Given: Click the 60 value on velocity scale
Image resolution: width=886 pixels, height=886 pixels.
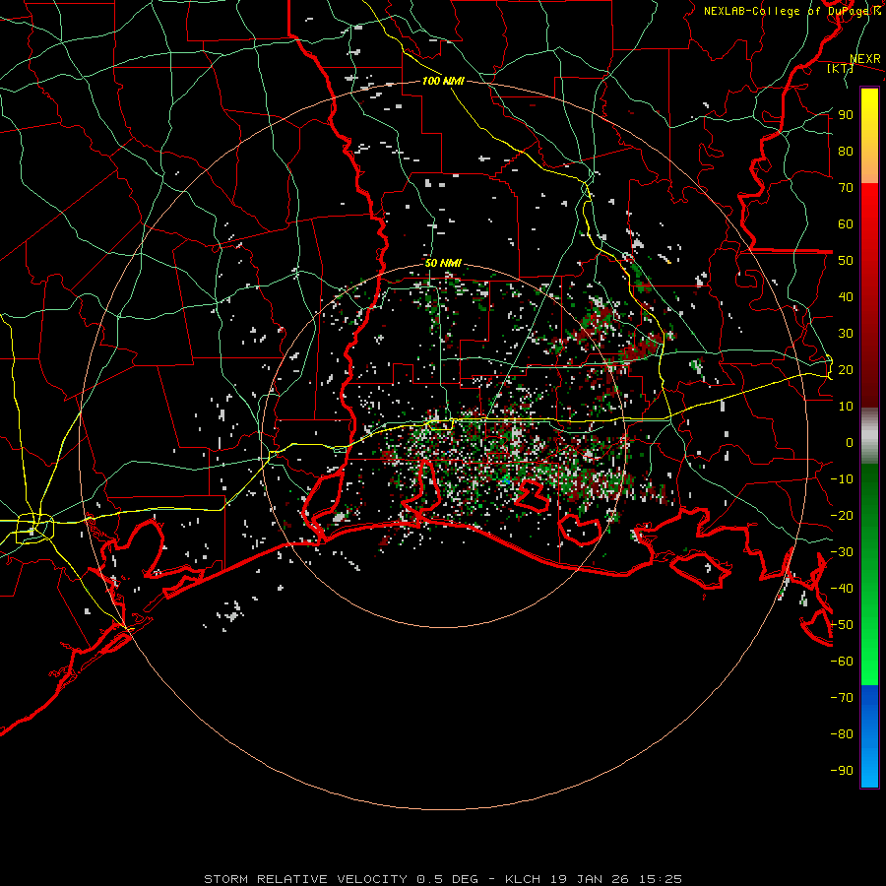Looking at the screenshot, I should tap(846, 224).
